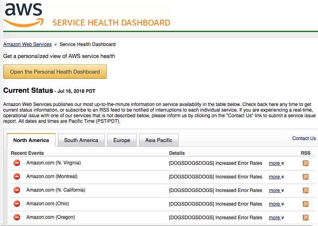318x226 pixels.
Task: Open RSS feed for Amazon.com (Oregon)
Action: coord(306,218)
